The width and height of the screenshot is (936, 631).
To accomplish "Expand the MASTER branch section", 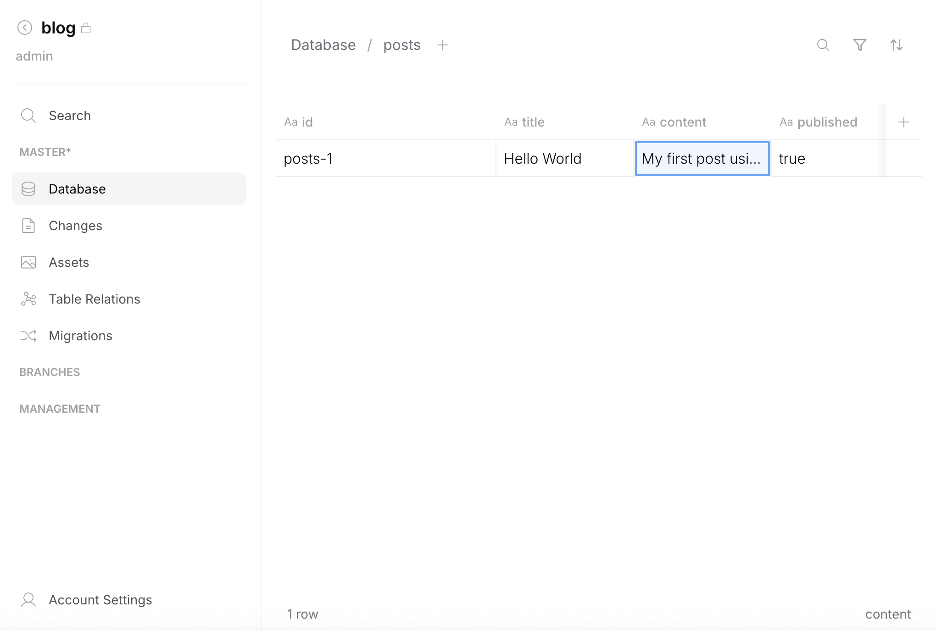I will 45,152.
